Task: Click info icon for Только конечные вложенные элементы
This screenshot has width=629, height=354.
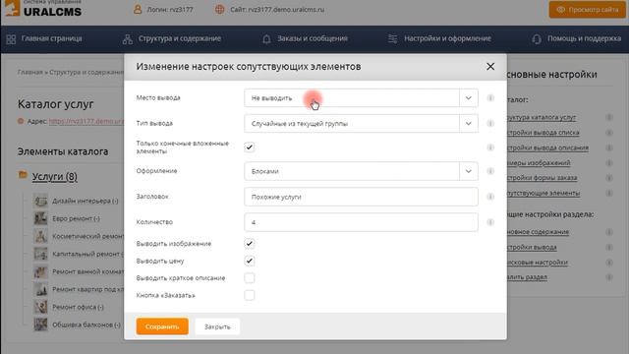Action: tap(490, 147)
